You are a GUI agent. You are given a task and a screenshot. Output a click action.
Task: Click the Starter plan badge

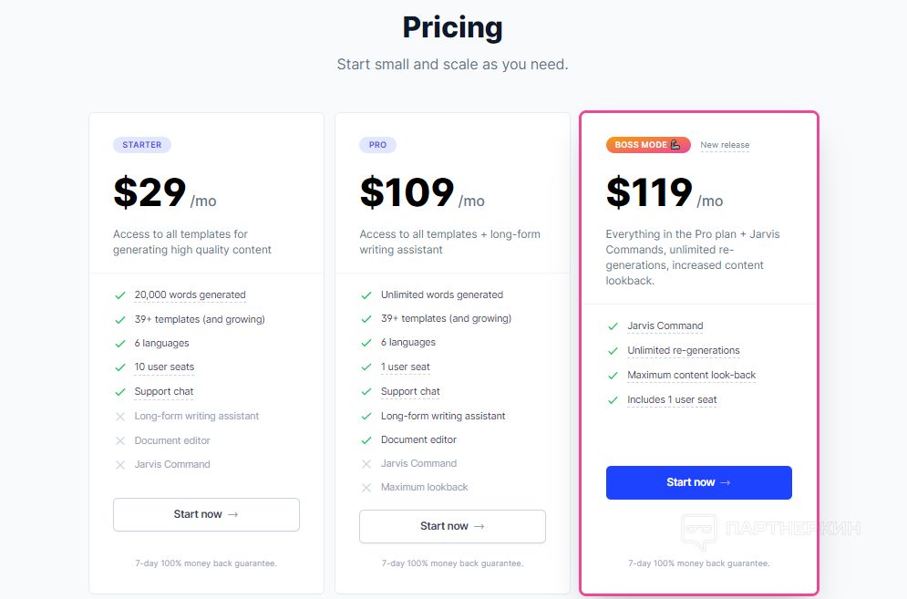click(142, 145)
